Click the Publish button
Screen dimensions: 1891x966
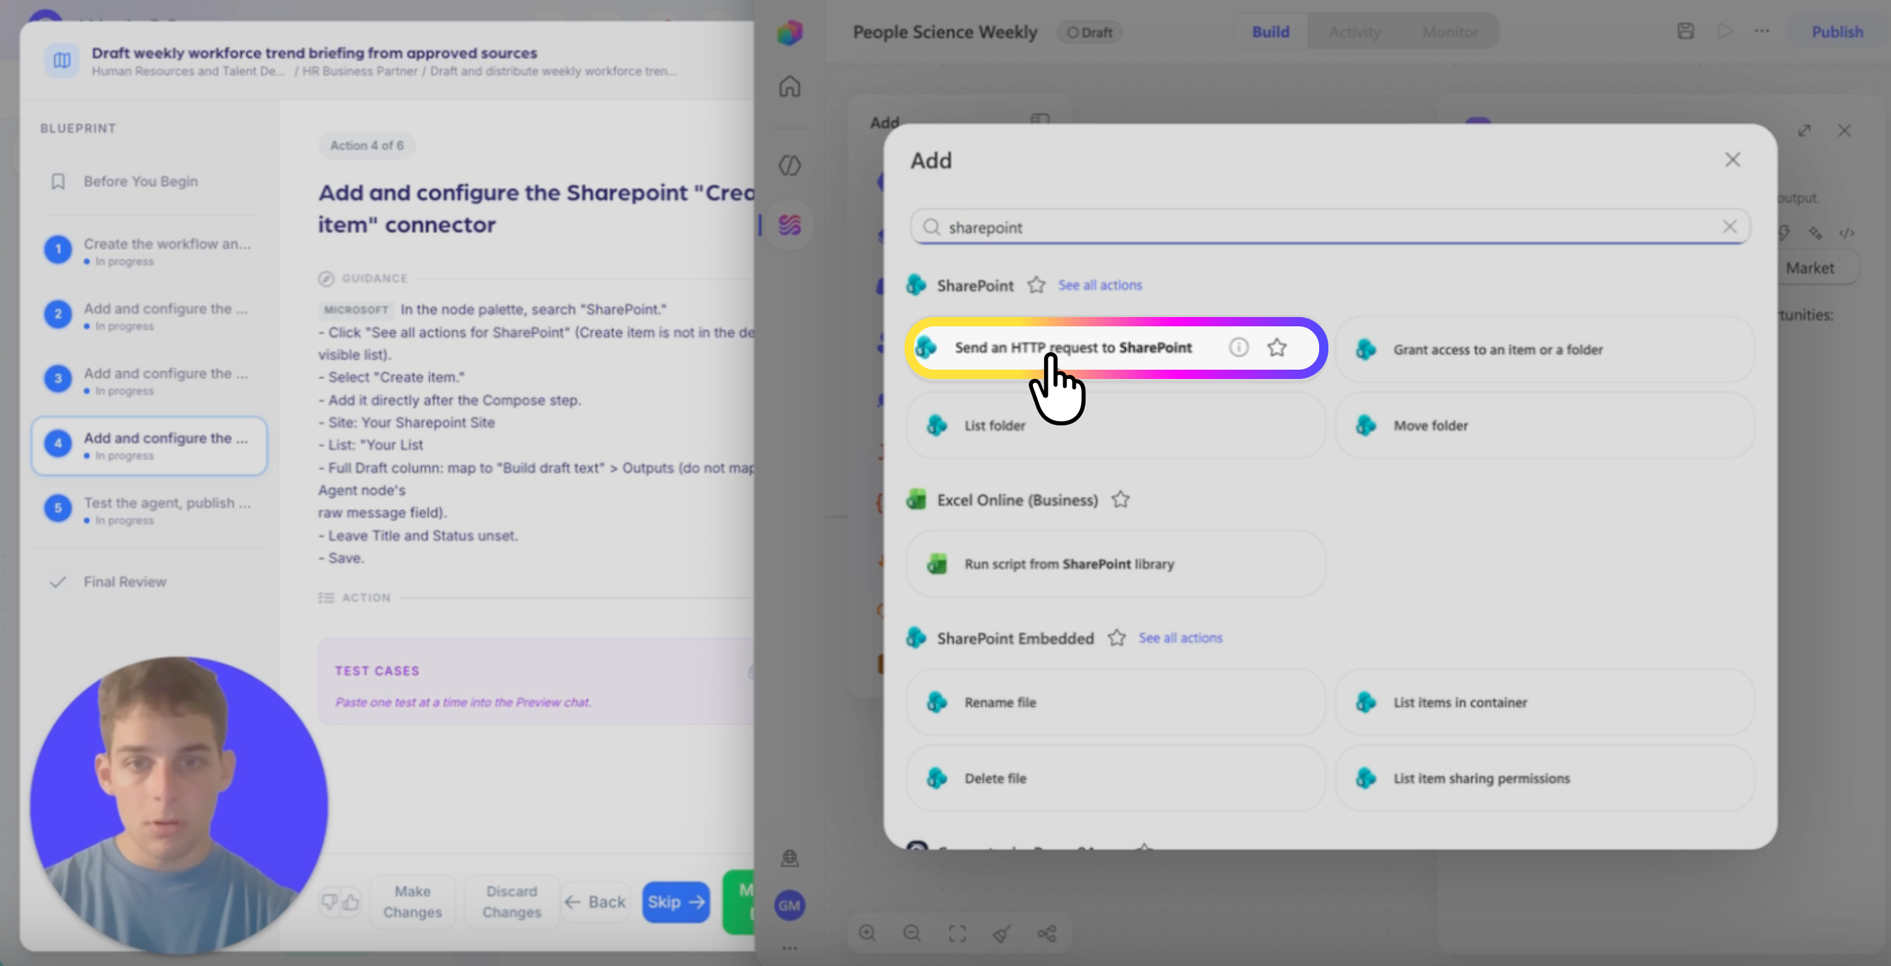(x=1836, y=32)
